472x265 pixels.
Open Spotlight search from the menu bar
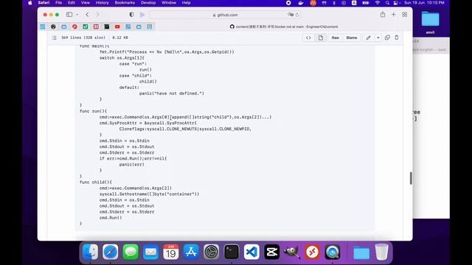[387, 3]
